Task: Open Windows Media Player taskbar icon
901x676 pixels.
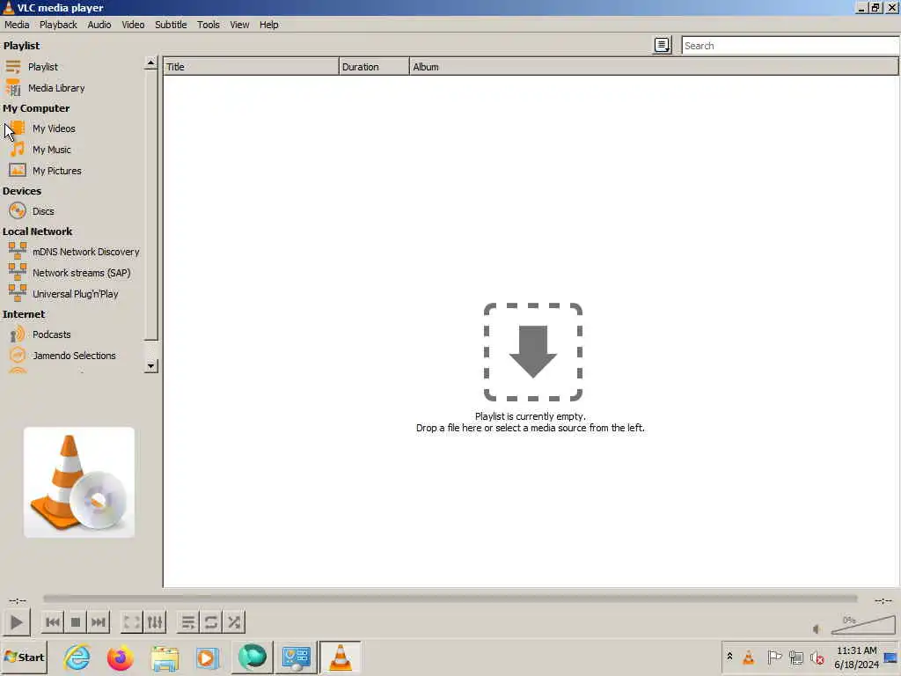Action: [207, 658]
